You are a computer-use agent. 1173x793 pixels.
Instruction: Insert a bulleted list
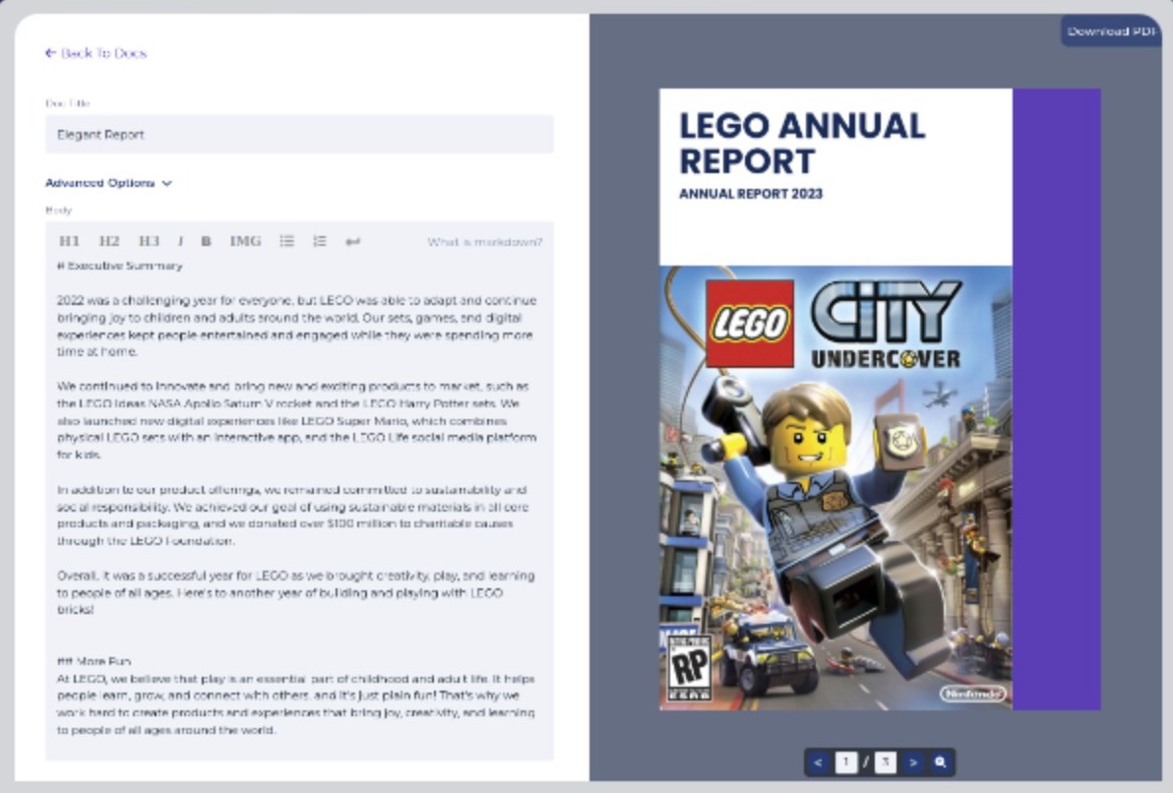point(286,241)
